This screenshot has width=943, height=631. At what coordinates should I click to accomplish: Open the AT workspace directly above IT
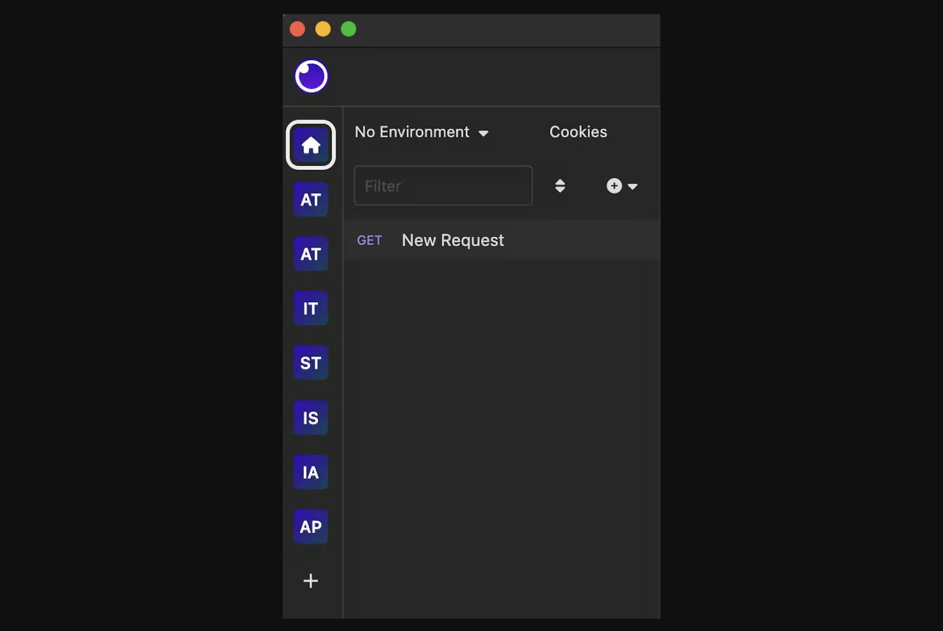311,254
